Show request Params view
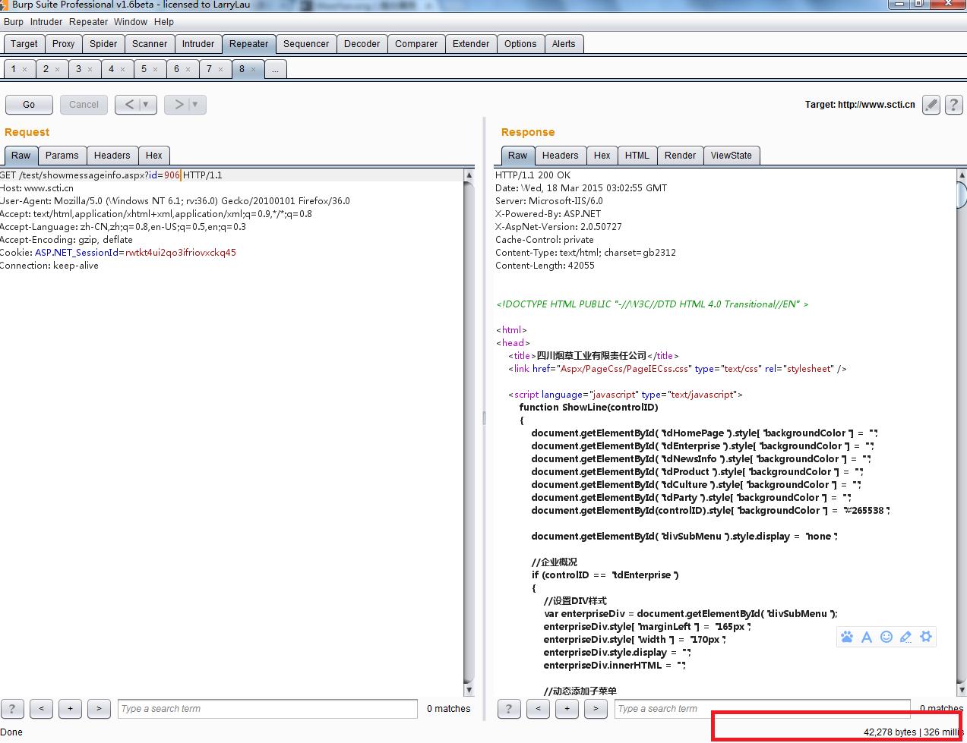The width and height of the screenshot is (967, 743). tap(62, 156)
